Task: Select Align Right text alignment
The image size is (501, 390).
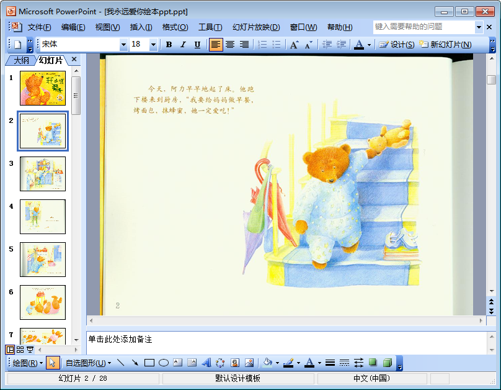Action: pos(244,45)
